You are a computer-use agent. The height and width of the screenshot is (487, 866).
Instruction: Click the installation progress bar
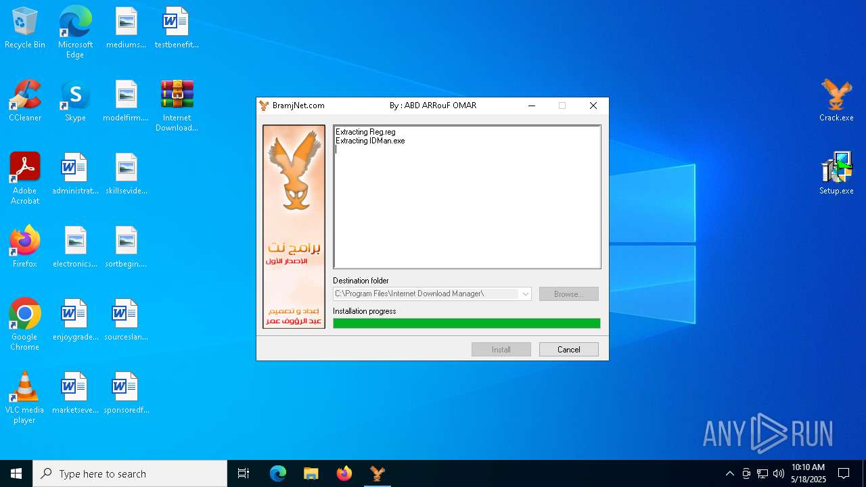(467, 323)
